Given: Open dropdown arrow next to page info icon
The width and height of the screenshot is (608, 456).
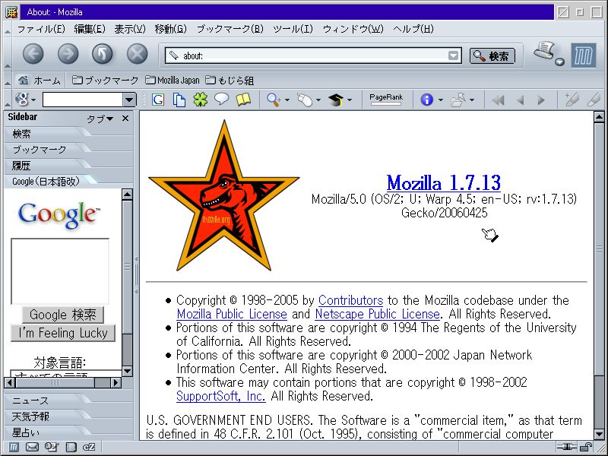Looking at the screenshot, I should click(x=441, y=100).
